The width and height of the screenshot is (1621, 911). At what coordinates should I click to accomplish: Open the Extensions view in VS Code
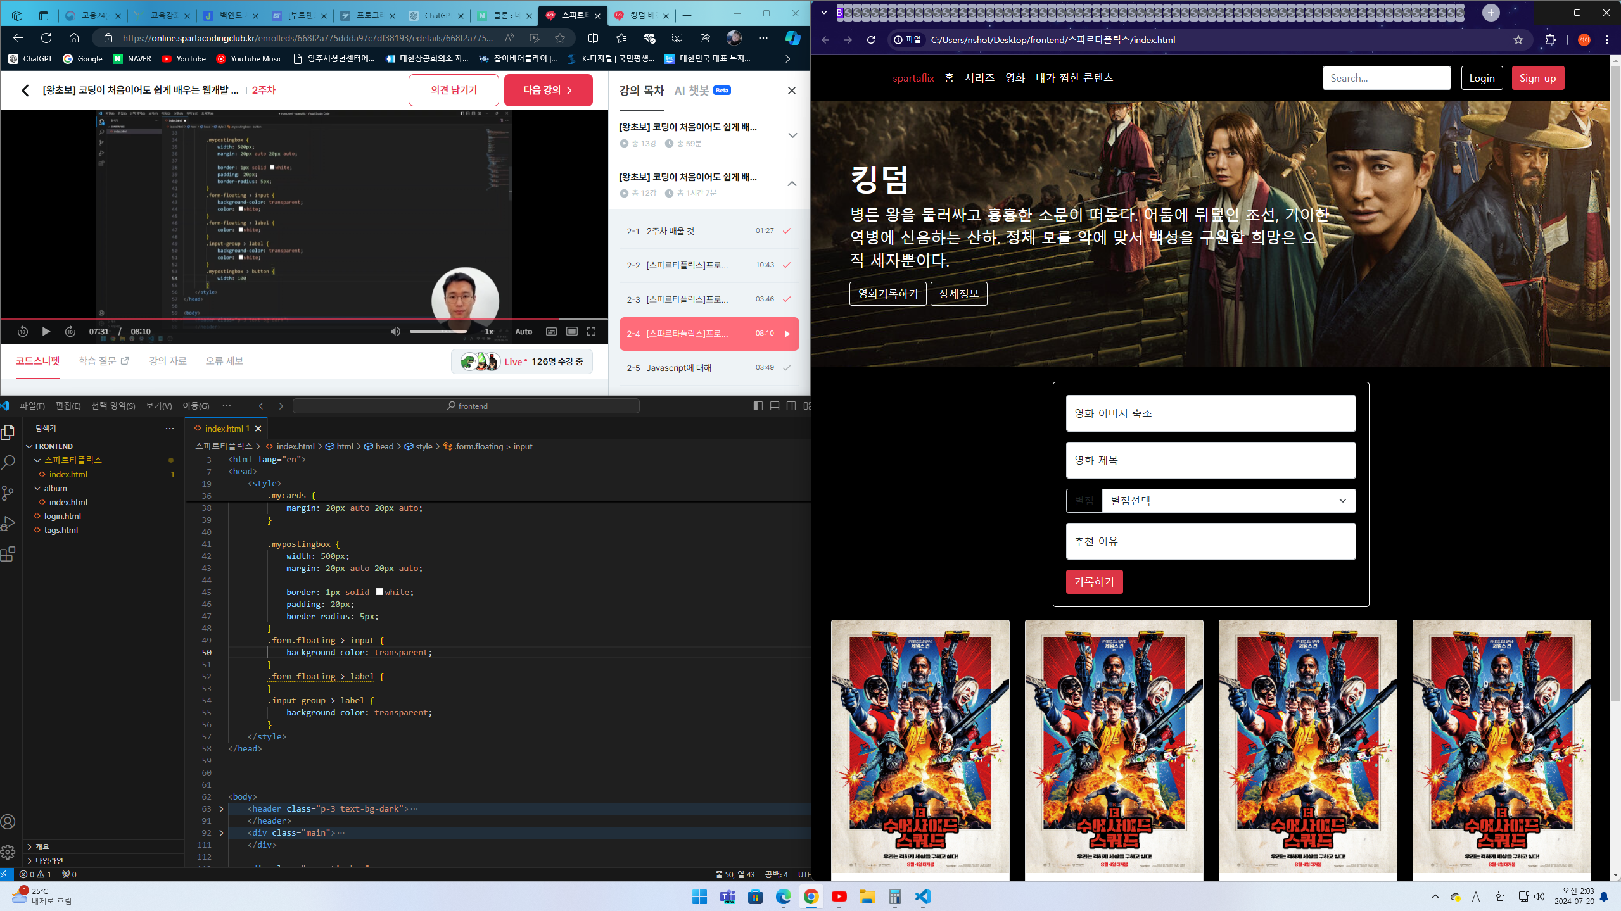point(8,555)
